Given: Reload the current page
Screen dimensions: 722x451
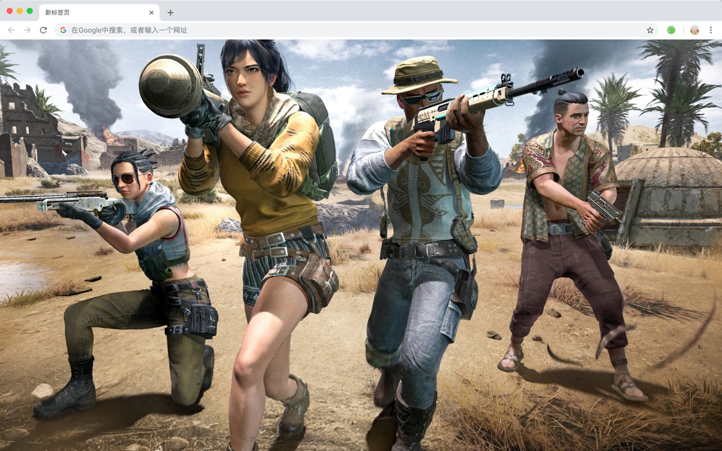Looking at the screenshot, I should pyautogui.click(x=43, y=30).
